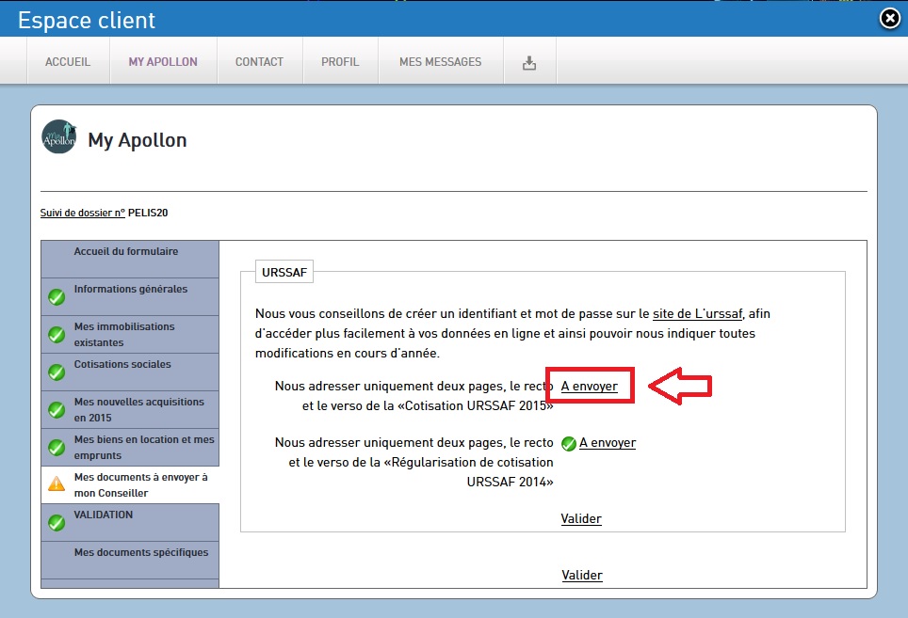Screen dimensions: 908x618
Task: Click A envoyer for Régularisation de cotisation URSSAF 2014
Action: (608, 443)
